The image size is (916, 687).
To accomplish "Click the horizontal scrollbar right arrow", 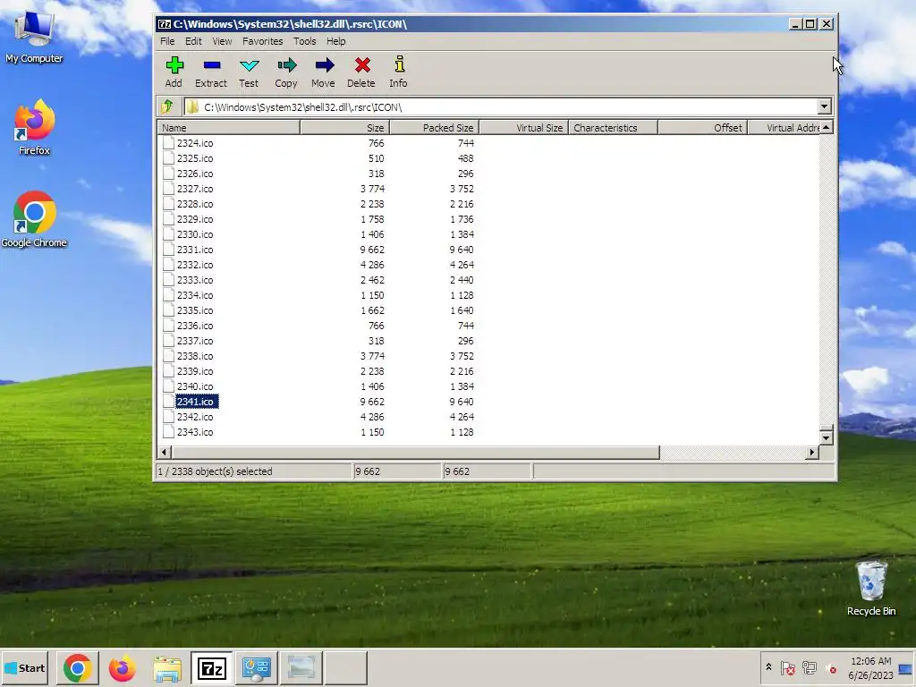I will 811,452.
